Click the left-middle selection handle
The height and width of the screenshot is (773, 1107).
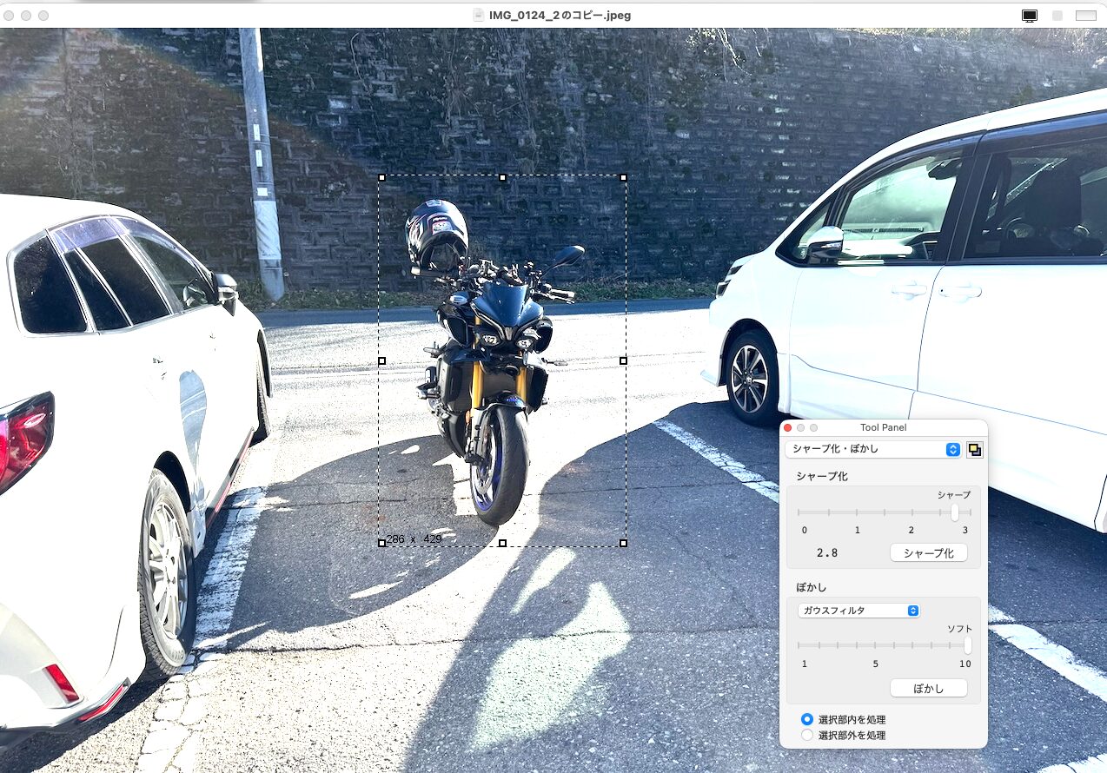[x=381, y=360]
